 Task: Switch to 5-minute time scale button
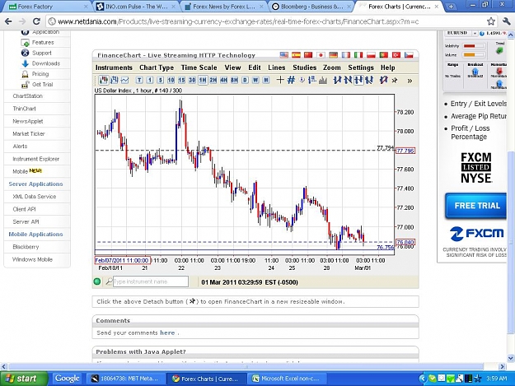pos(161,81)
